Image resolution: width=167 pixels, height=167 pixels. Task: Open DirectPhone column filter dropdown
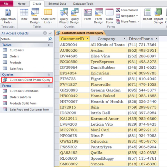click(156, 39)
